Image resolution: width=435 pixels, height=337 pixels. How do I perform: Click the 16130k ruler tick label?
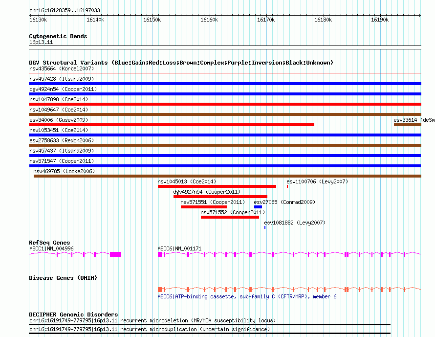click(x=38, y=20)
